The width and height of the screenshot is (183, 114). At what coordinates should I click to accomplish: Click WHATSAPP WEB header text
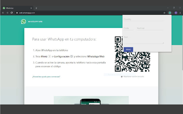point(35,22)
